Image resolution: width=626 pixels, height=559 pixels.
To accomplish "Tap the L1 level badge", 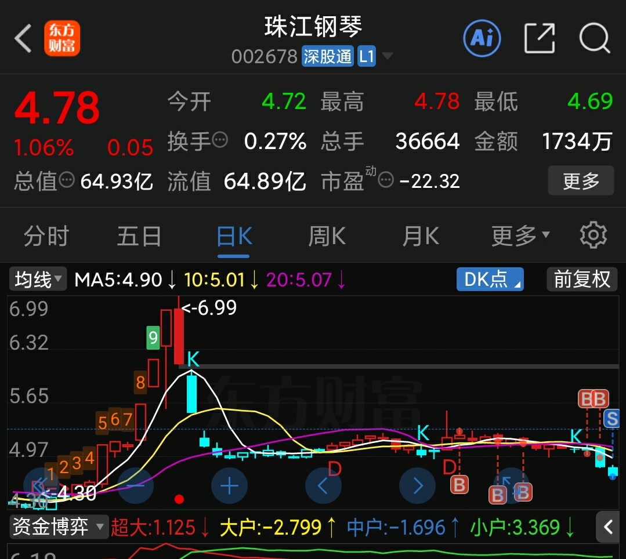I will pos(367,56).
